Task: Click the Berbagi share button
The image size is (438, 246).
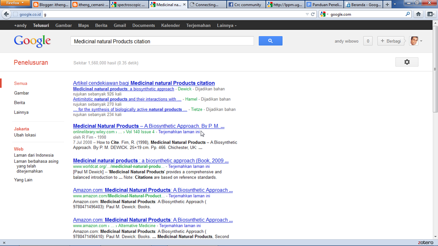Action: click(391, 41)
